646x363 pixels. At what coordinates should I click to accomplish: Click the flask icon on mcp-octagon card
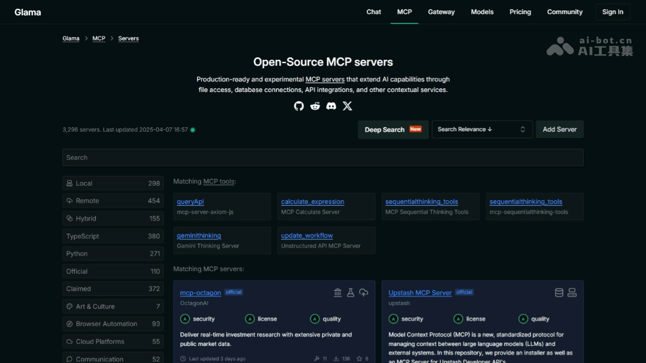pyautogui.click(x=350, y=293)
